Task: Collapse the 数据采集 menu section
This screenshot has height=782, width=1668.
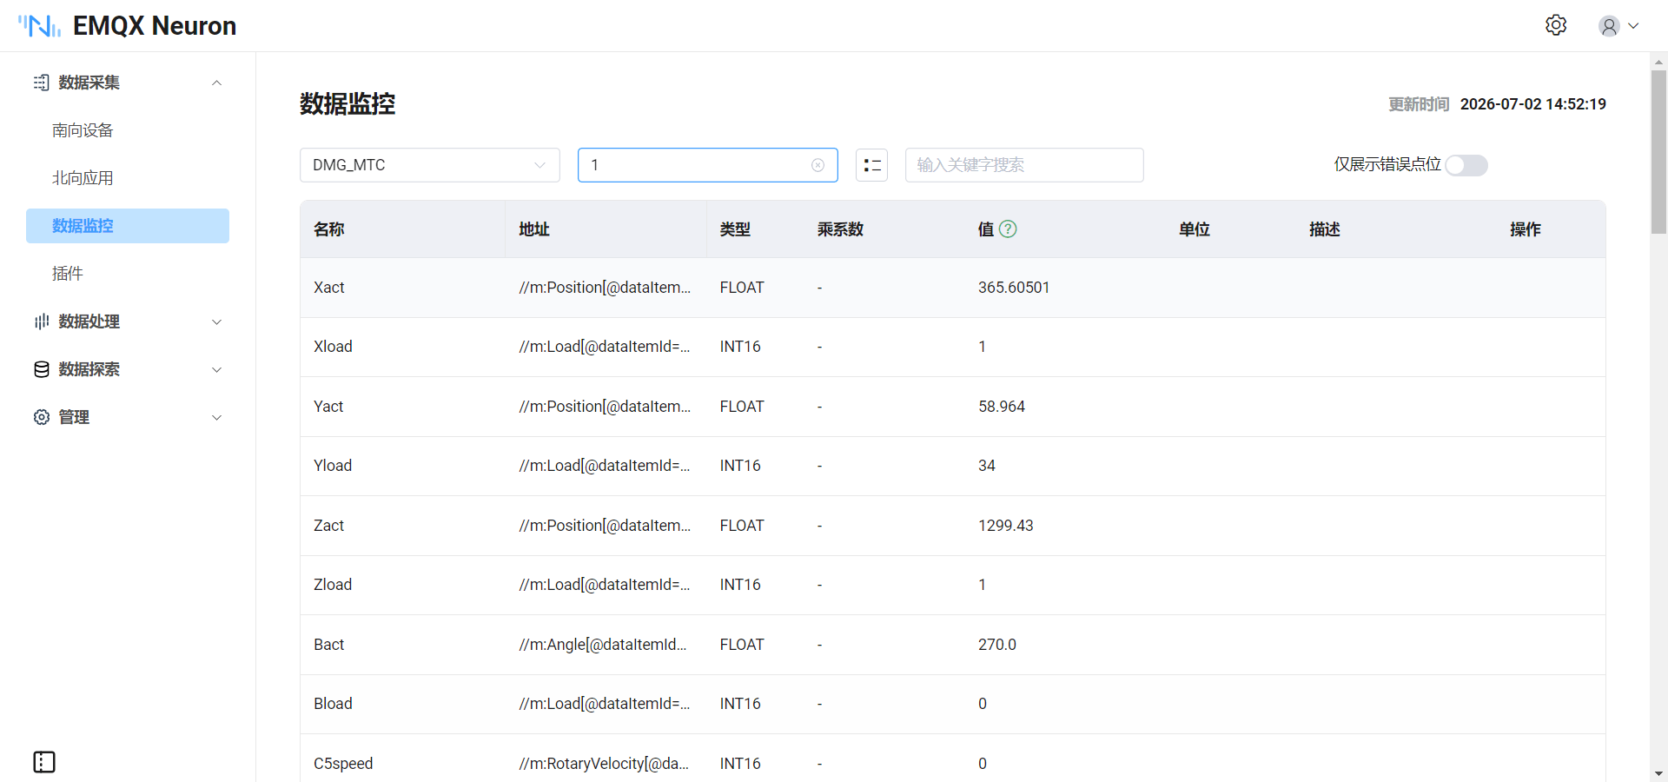Action: [217, 83]
